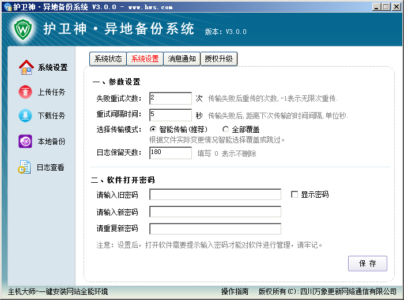The width and height of the screenshot is (404, 300).
Task: Click the 失败重试次数 input field
Action: [170, 98]
